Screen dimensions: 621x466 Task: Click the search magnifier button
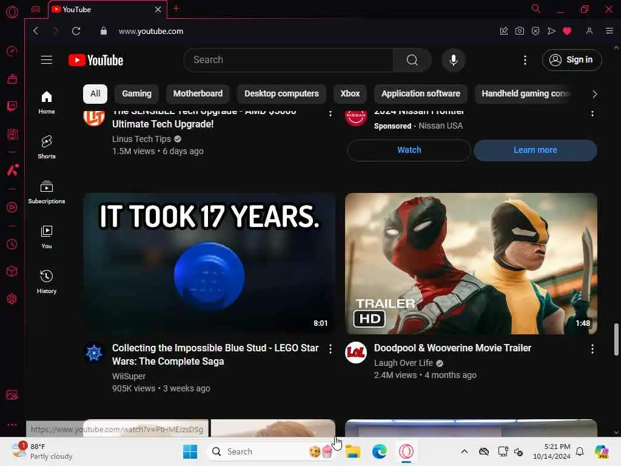pos(412,60)
